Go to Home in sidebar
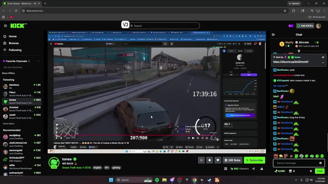The image size is (328, 184). tap(22, 36)
